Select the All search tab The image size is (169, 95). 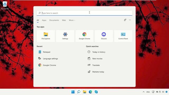click(38, 20)
